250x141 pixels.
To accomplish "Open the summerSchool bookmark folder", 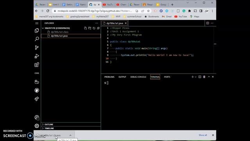I will pos(132,16).
